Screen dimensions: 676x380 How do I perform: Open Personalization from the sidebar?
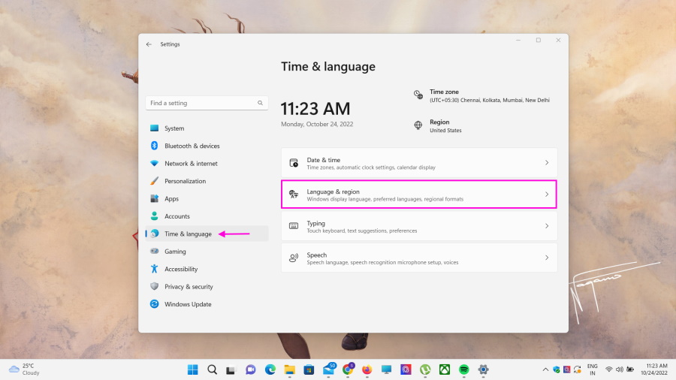(x=185, y=181)
